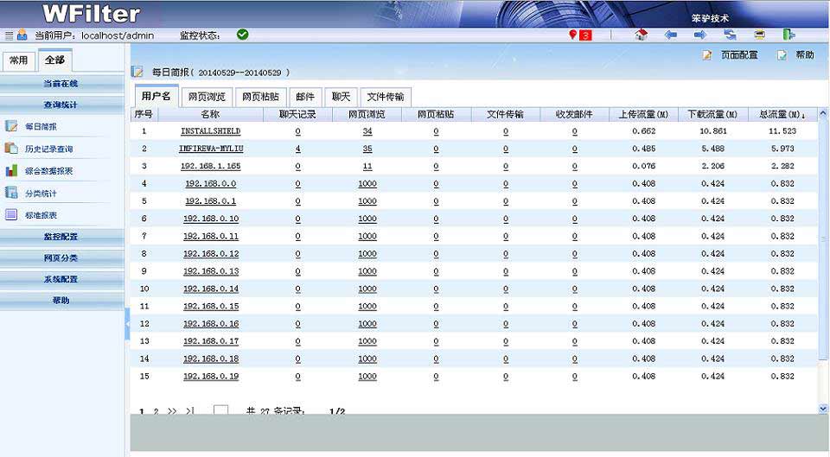Expand the 监控配置 section
This screenshot has height=457, width=830.
[x=61, y=236]
